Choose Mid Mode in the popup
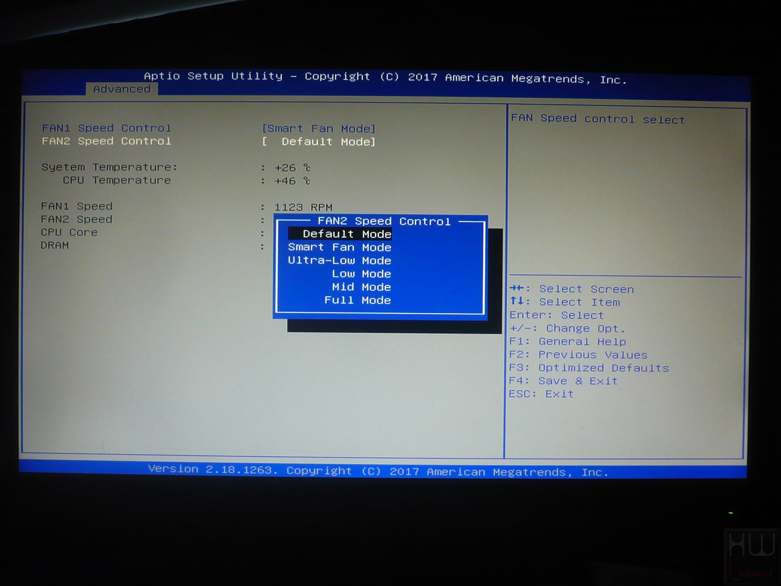The image size is (781, 586). click(362, 287)
